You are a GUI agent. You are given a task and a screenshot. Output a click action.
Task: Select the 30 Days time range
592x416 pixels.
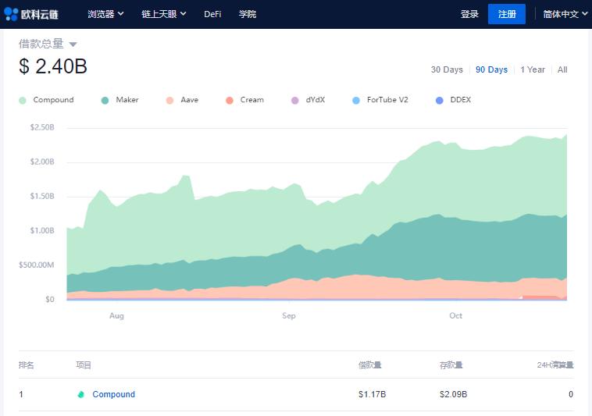pos(447,70)
